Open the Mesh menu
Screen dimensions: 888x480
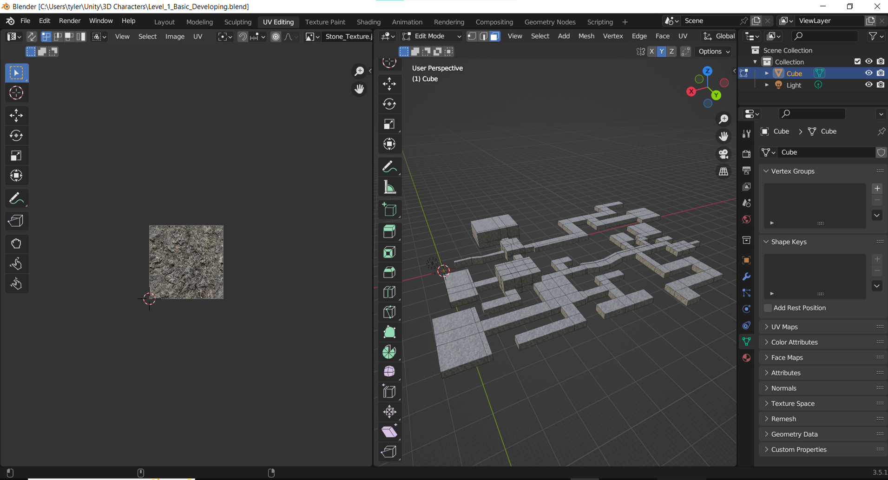(x=586, y=36)
